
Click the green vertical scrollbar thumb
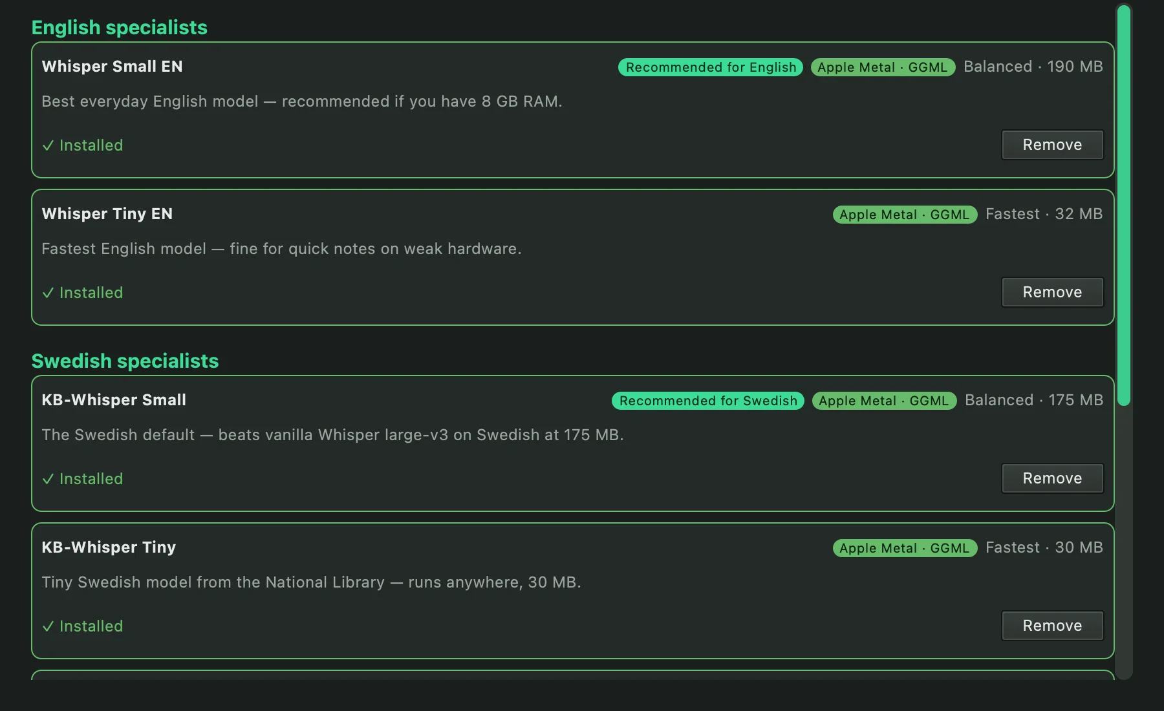point(1124,206)
